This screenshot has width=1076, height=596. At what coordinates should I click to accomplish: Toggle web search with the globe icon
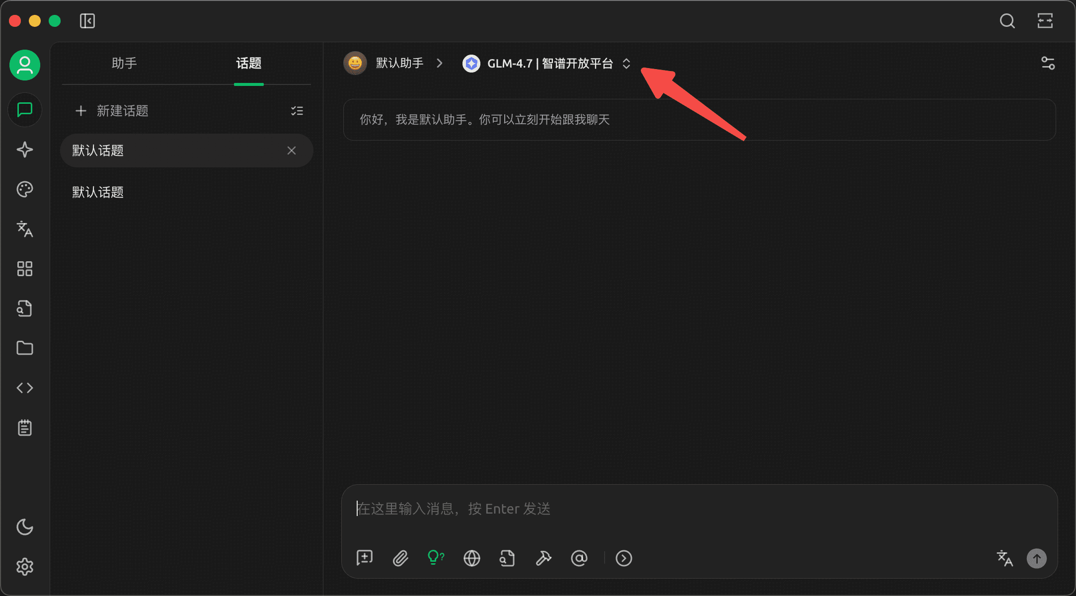472,558
